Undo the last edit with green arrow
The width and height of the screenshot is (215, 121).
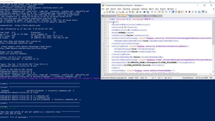(x=137, y=12)
